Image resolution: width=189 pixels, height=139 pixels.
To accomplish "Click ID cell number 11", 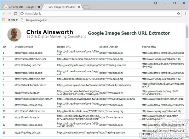I will click(x=4, y=117).
